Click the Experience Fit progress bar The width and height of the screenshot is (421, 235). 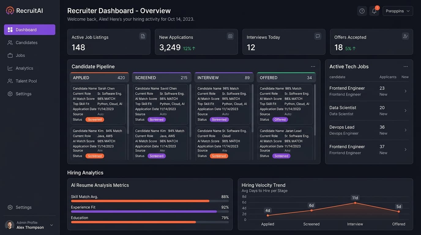(x=150, y=211)
